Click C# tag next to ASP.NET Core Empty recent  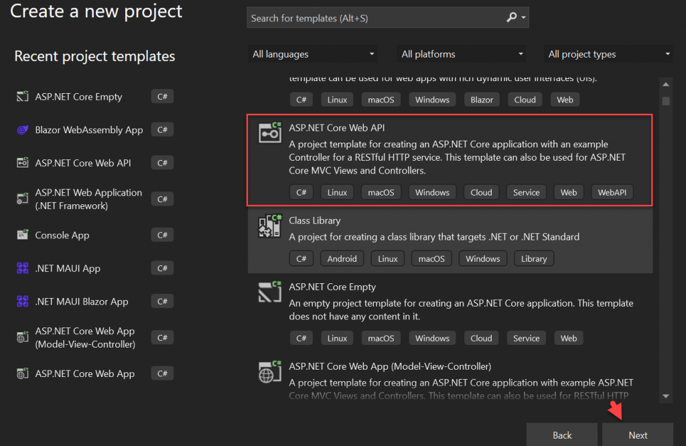(x=162, y=96)
